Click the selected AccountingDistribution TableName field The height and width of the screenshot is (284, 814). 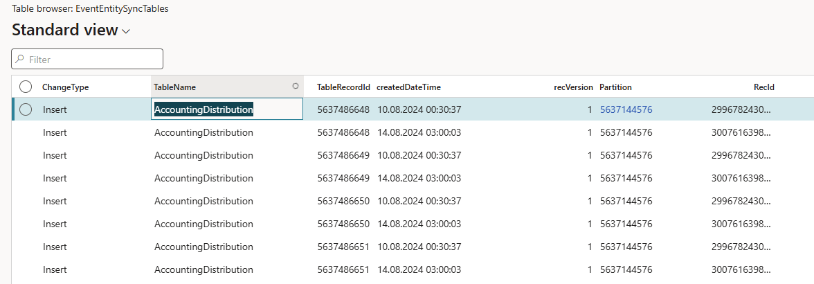[x=203, y=109]
